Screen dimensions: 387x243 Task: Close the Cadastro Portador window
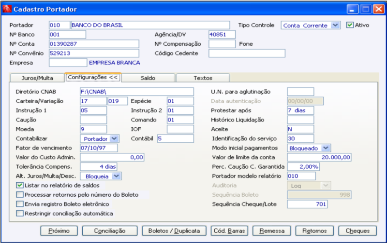pos(378,9)
